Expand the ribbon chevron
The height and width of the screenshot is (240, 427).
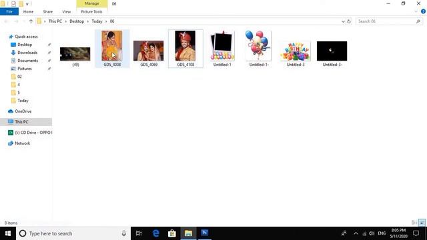click(x=416, y=11)
